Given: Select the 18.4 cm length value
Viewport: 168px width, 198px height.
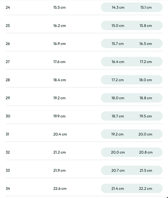Looking at the screenshot, I should (x=59, y=80).
